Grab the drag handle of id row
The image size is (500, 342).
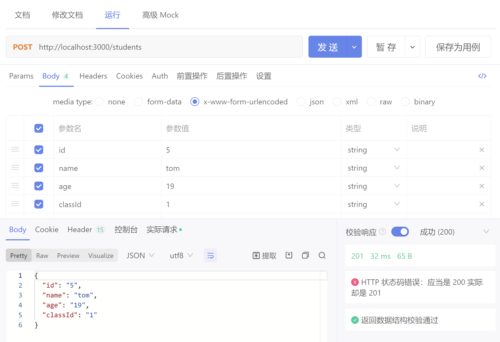[15, 149]
